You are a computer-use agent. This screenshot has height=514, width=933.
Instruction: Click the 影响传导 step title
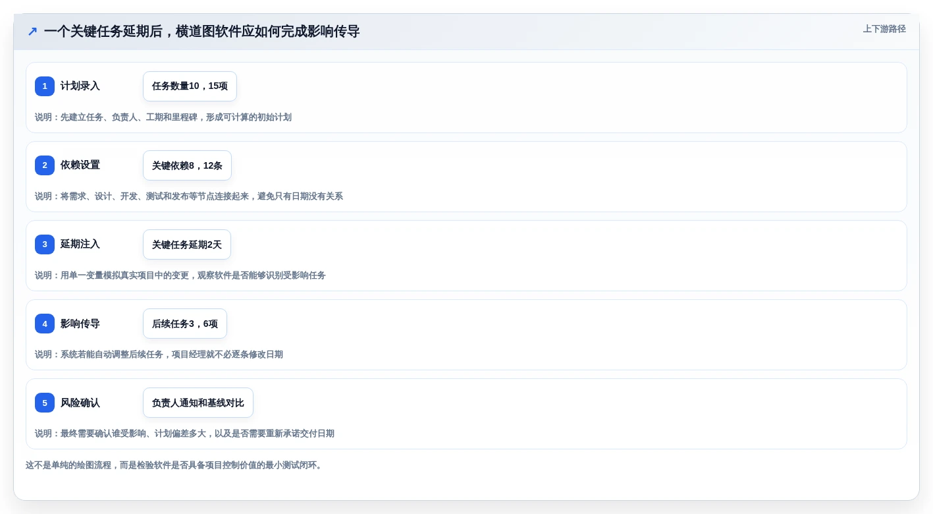click(x=80, y=324)
